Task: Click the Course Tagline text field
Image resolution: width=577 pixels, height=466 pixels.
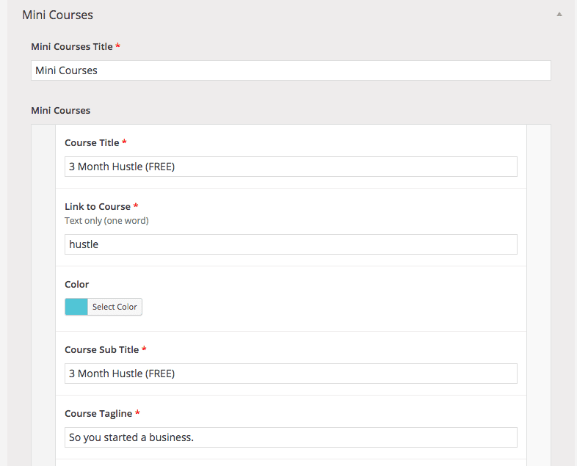Action: point(291,437)
